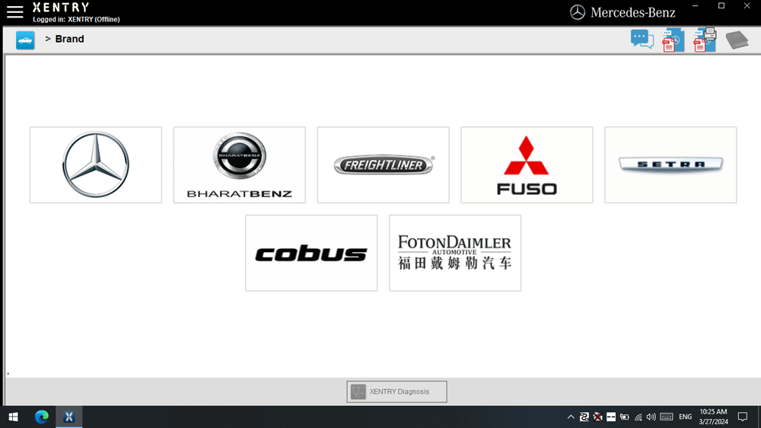Select the Foton Daimler Automotive tile
This screenshot has height=428, width=761.
(455, 253)
